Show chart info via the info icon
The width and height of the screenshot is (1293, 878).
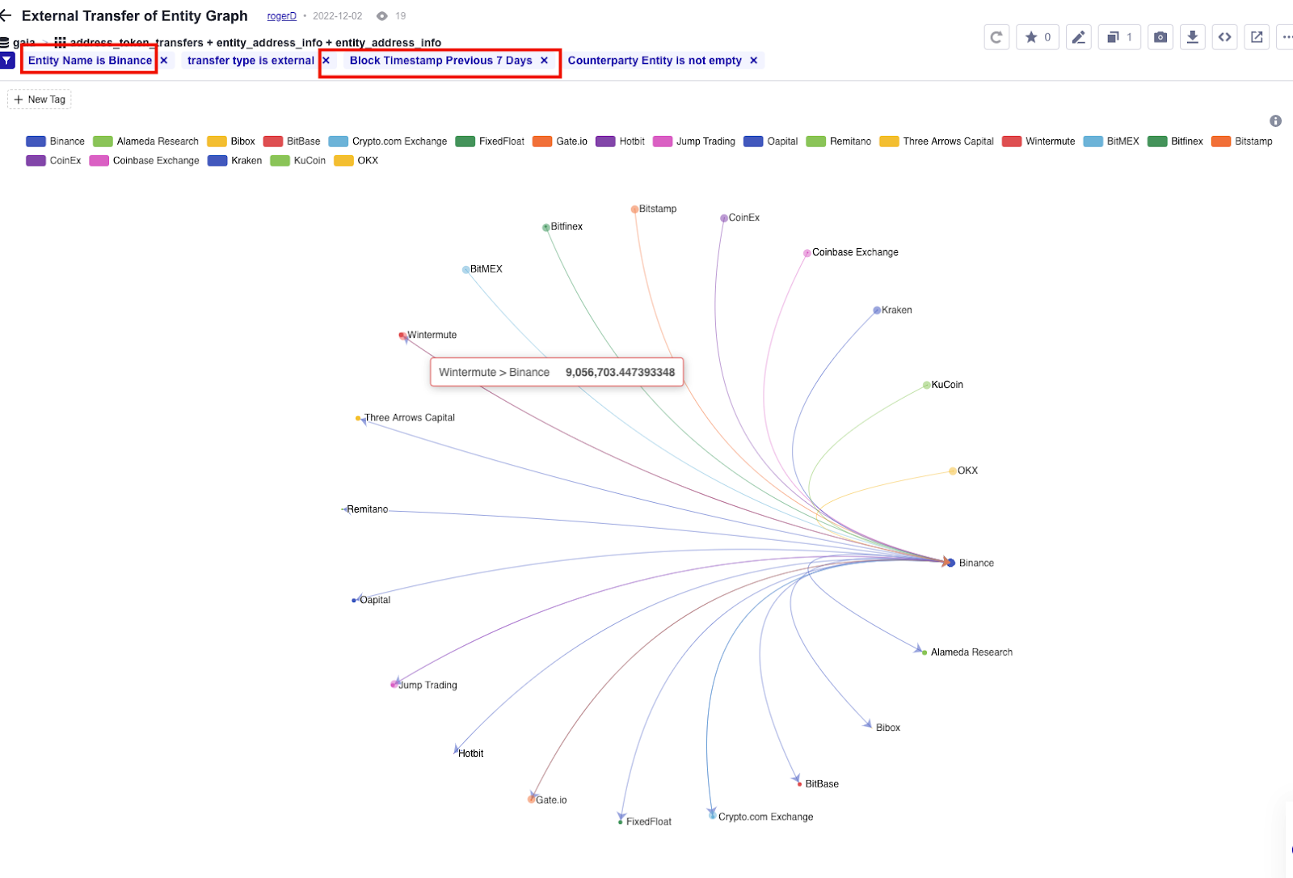1275,120
